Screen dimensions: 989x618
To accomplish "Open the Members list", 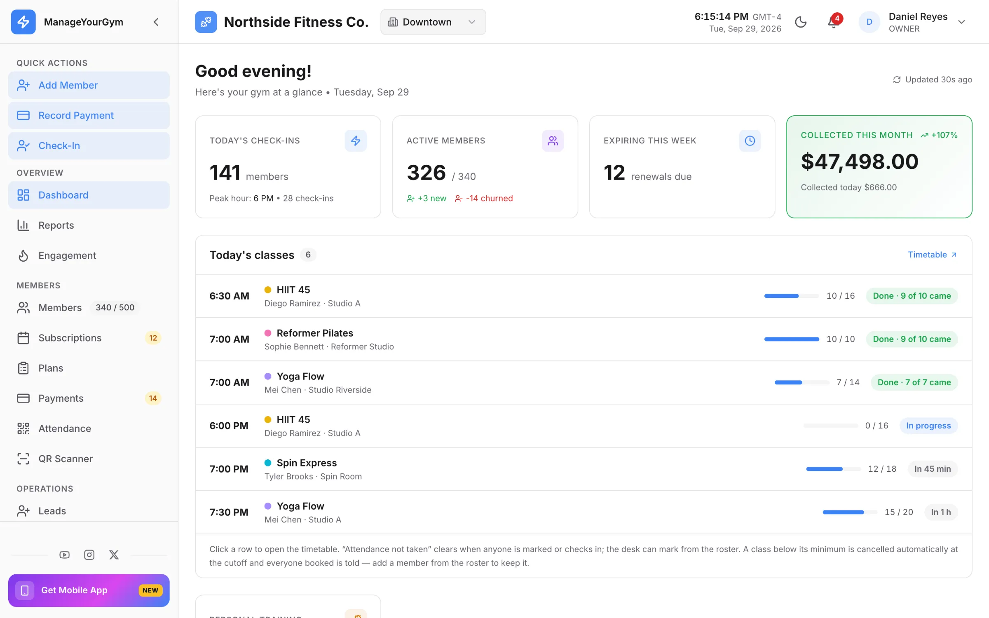I will [x=89, y=308].
